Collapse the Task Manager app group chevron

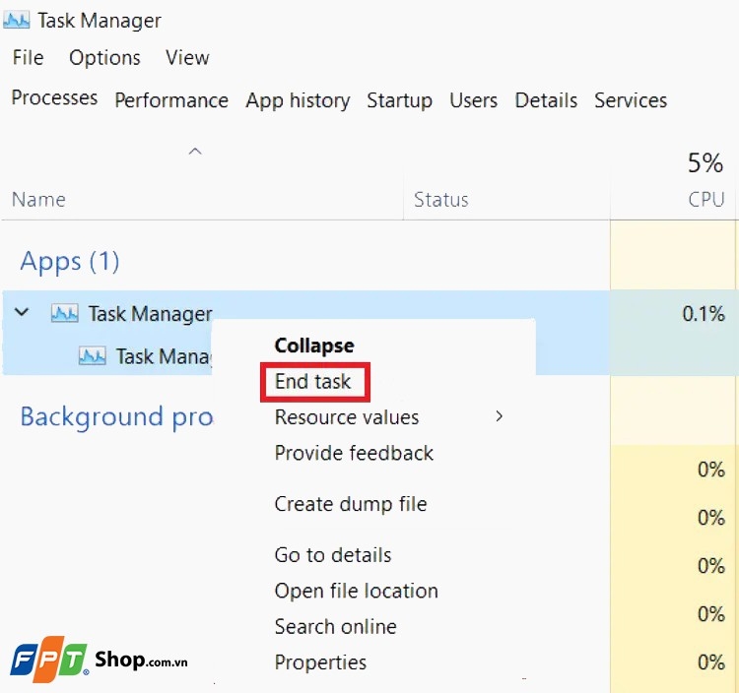(23, 313)
